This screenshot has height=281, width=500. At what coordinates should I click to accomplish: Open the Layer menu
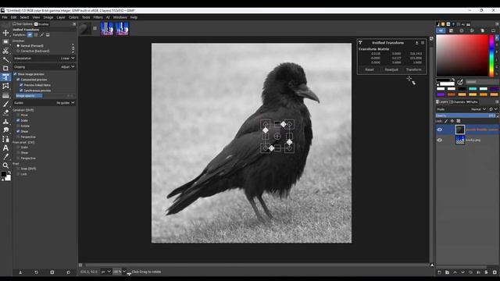[61, 17]
